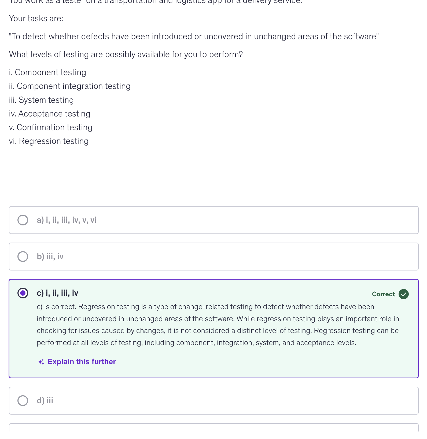Click the explanation paragraph under option c
This screenshot has height=439, width=427.
coord(218,325)
